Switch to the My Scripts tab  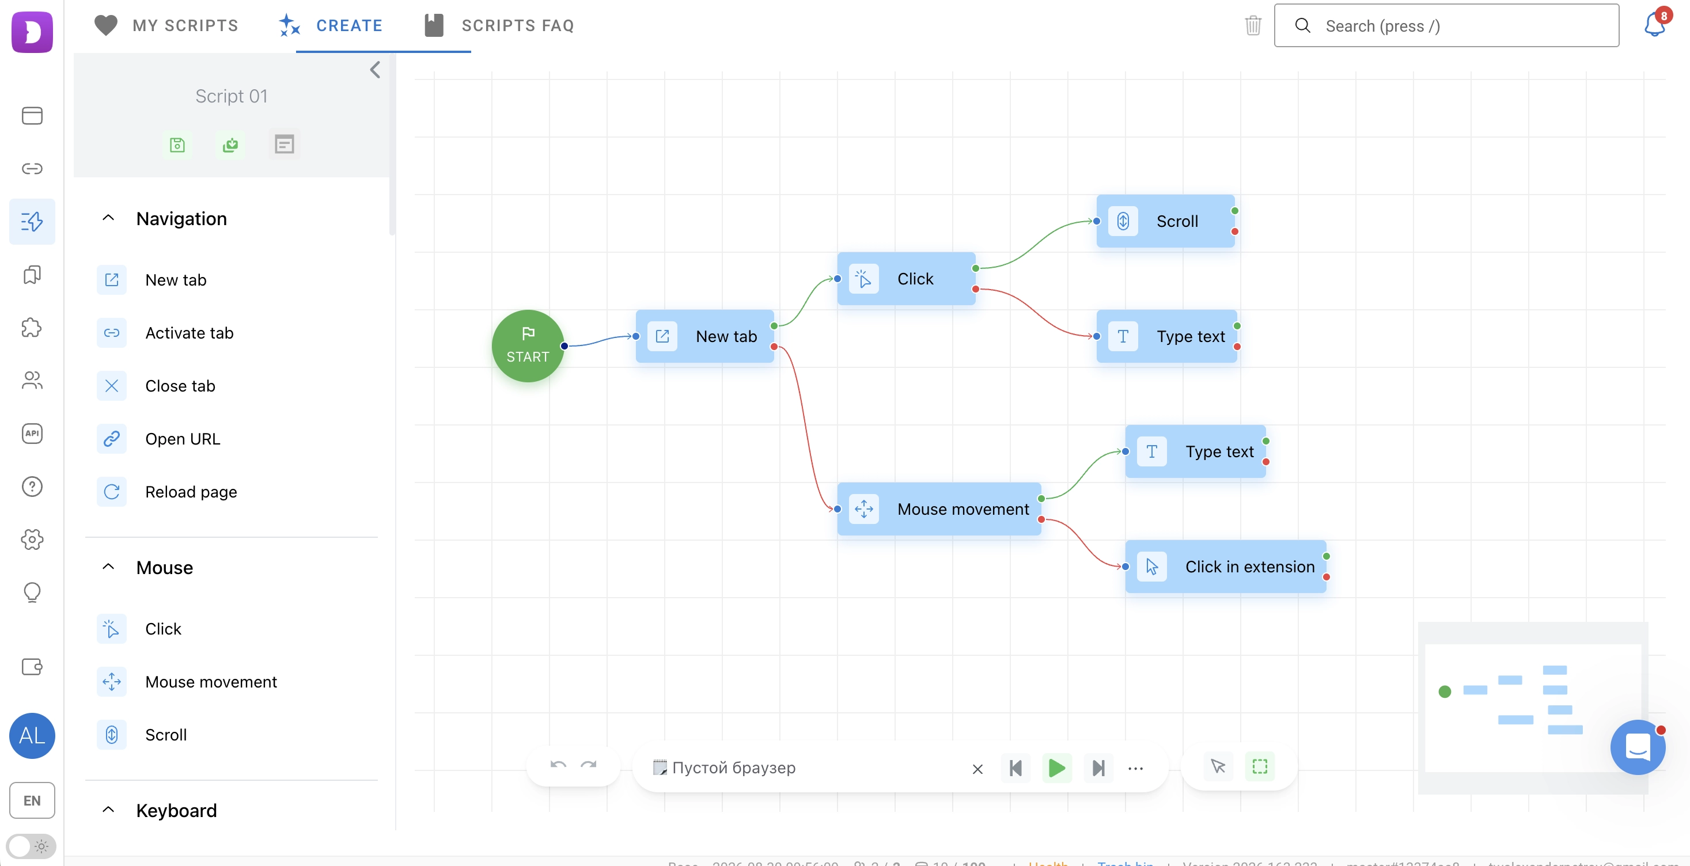point(166,25)
